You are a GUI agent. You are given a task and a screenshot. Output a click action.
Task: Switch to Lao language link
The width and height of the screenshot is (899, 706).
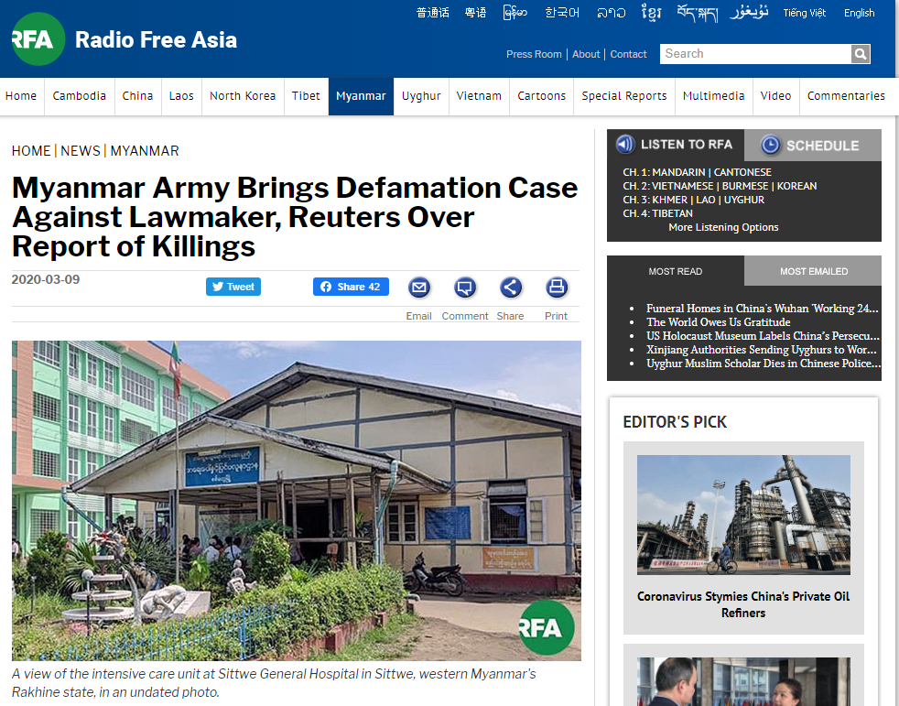(x=611, y=13)
